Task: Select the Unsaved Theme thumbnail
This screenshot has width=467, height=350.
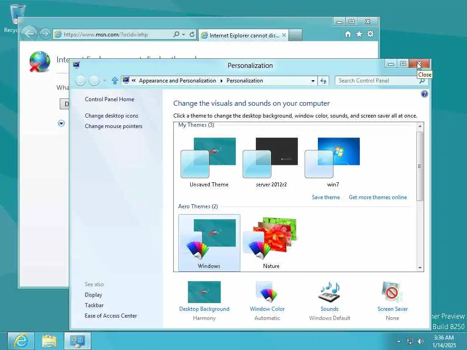Action: 208,162
